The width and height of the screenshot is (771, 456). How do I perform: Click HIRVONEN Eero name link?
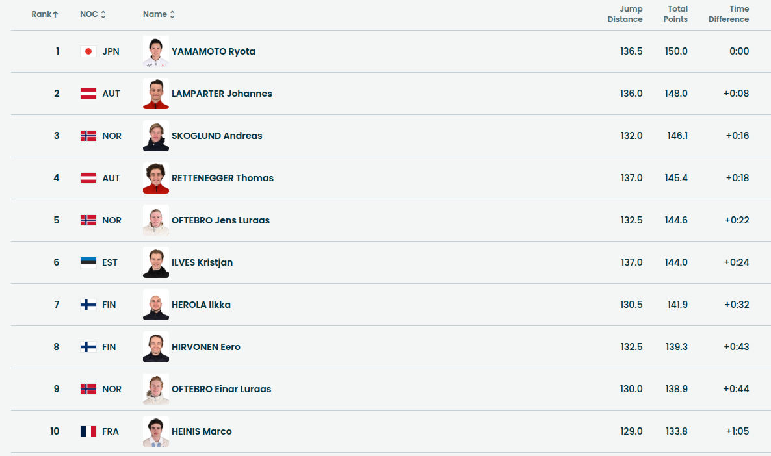[206, 347]
